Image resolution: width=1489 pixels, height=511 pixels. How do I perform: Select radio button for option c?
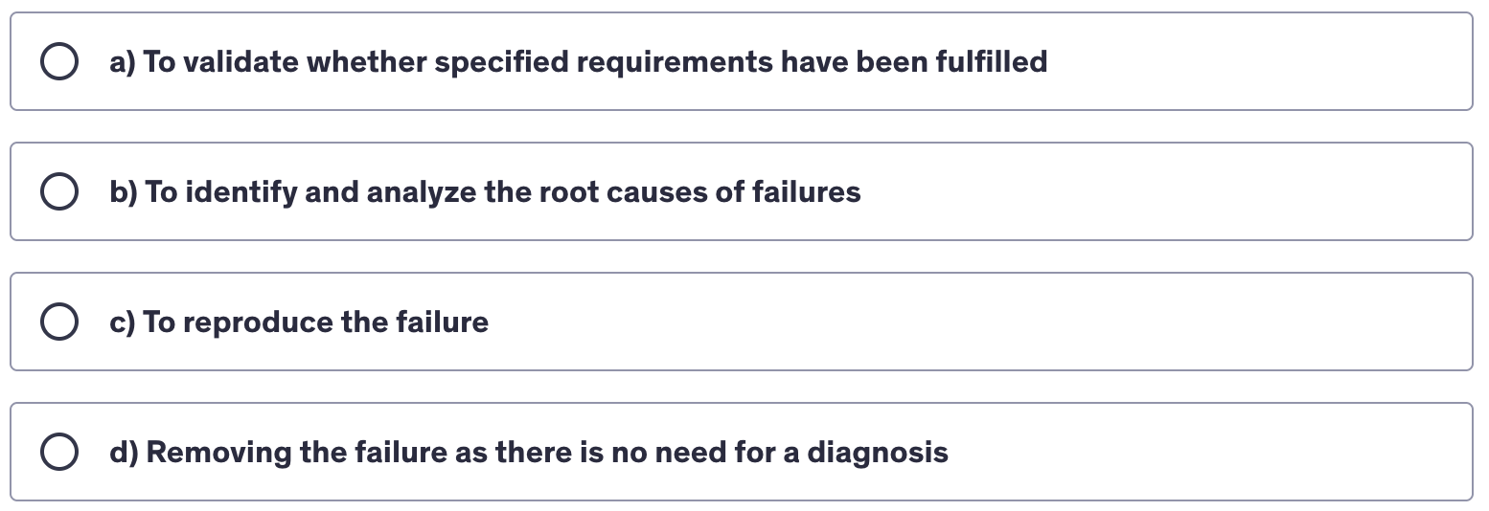click(58, 322)
